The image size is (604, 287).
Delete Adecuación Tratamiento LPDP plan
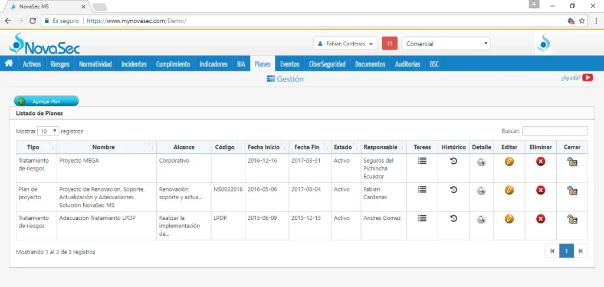[x=540, y=219]
